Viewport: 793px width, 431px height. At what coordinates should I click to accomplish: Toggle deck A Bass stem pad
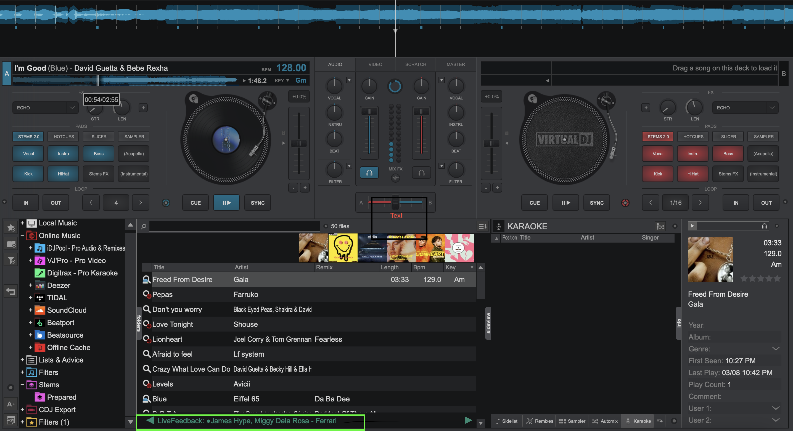tap(99, 154)
